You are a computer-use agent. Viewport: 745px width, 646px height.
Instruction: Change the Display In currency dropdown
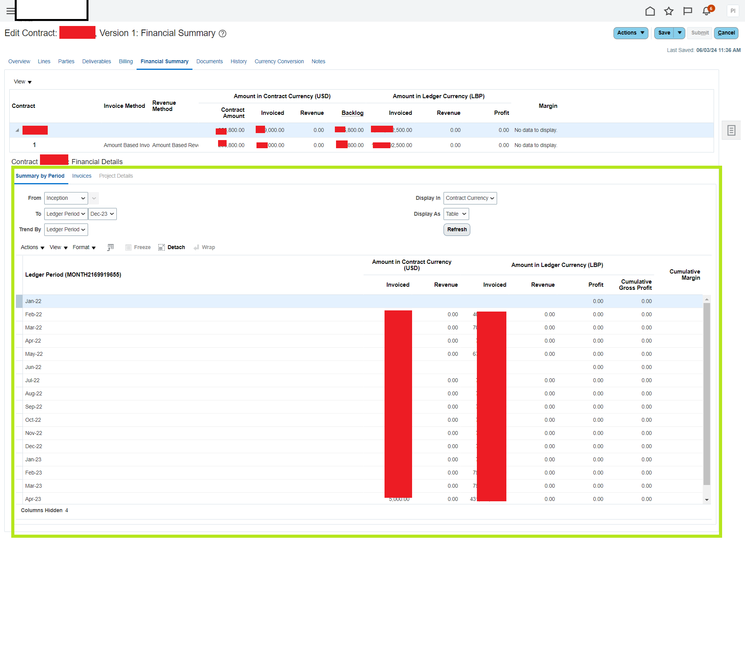tap(470, 198)
